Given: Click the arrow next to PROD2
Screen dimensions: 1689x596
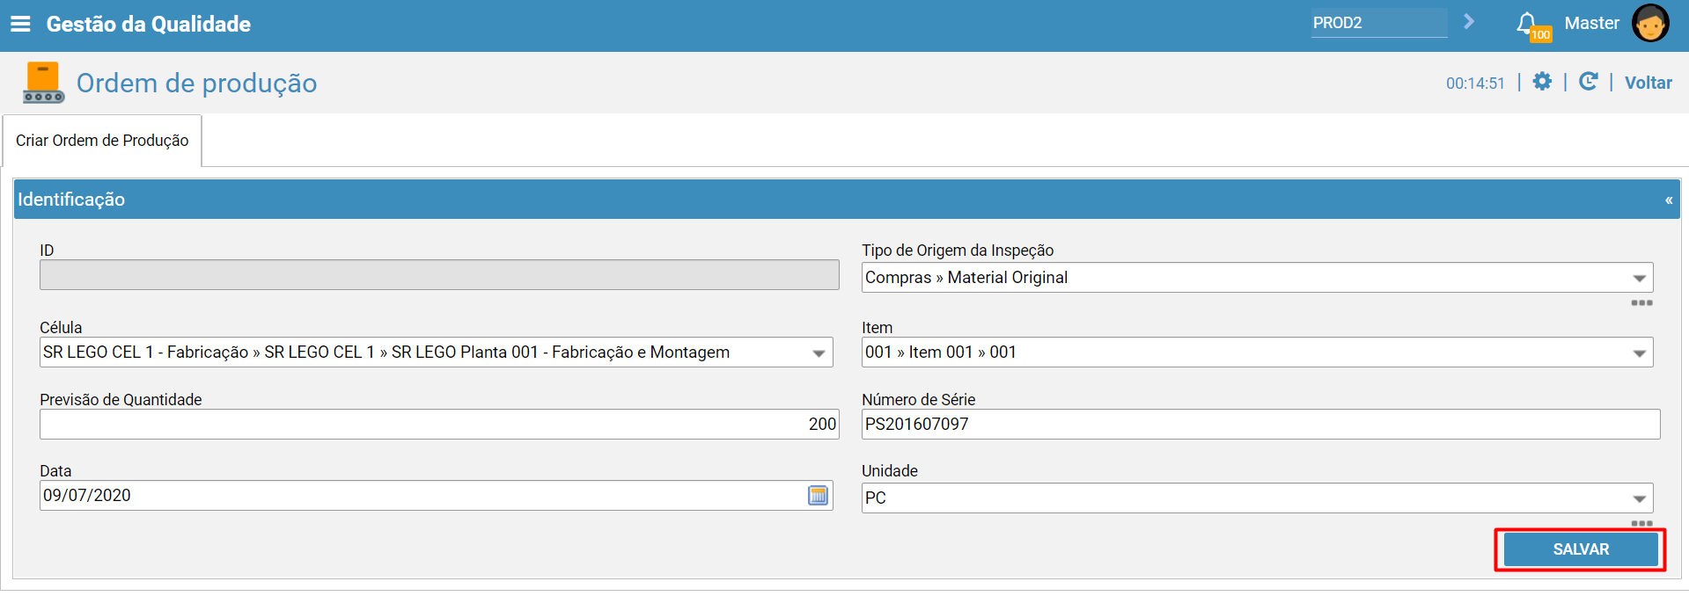Looking at the screenshot, I should (x=1469, y=22).
